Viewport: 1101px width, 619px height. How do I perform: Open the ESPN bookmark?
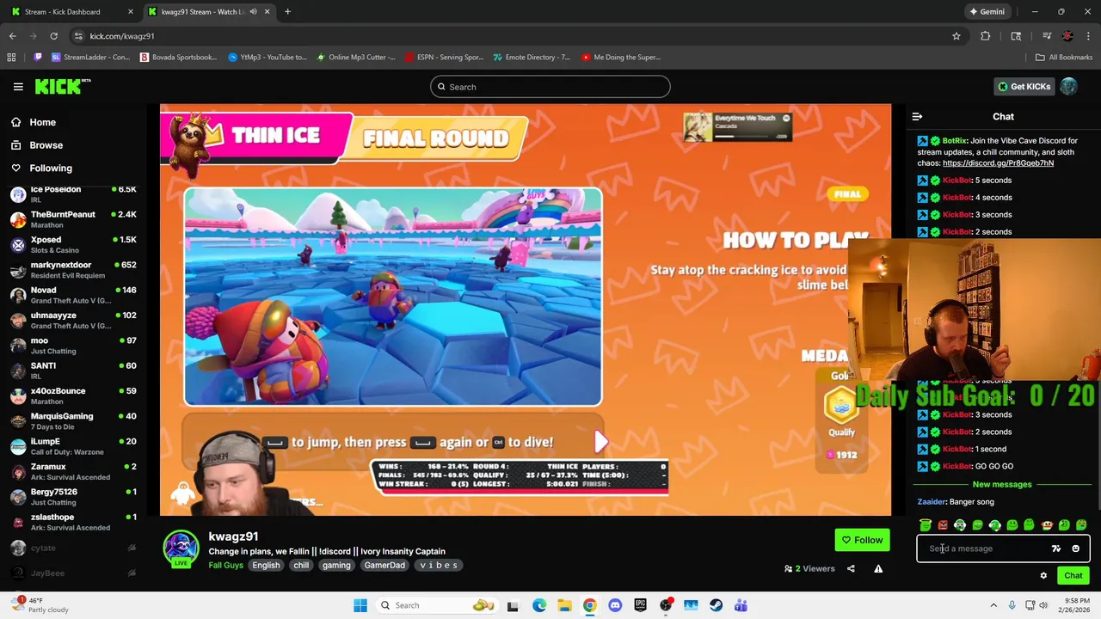pyautogui.click(x=444, y=58)
